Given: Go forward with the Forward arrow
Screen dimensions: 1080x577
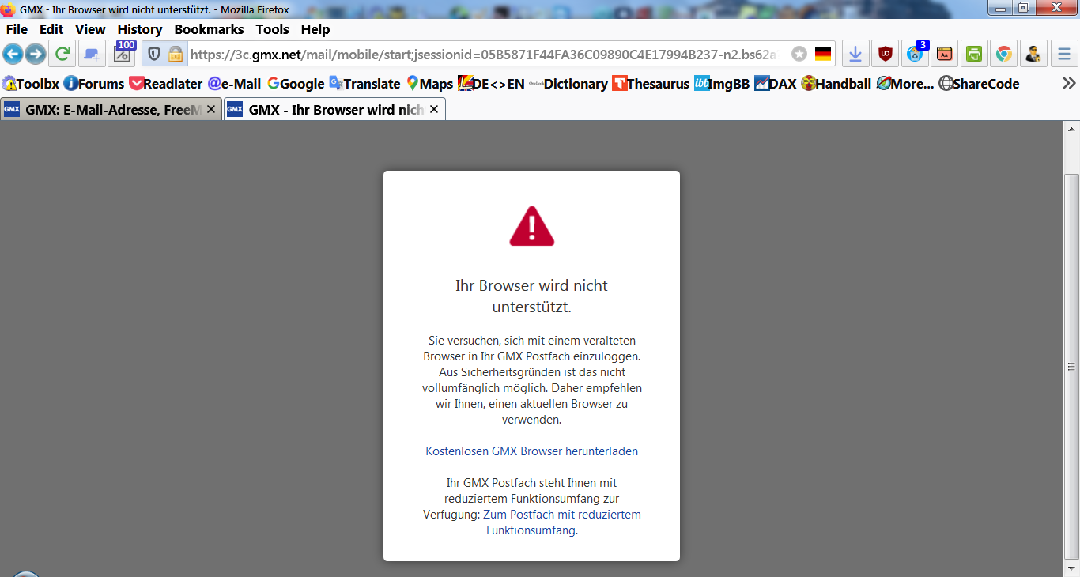Looking at the screenshot, I should pos(36,54).
